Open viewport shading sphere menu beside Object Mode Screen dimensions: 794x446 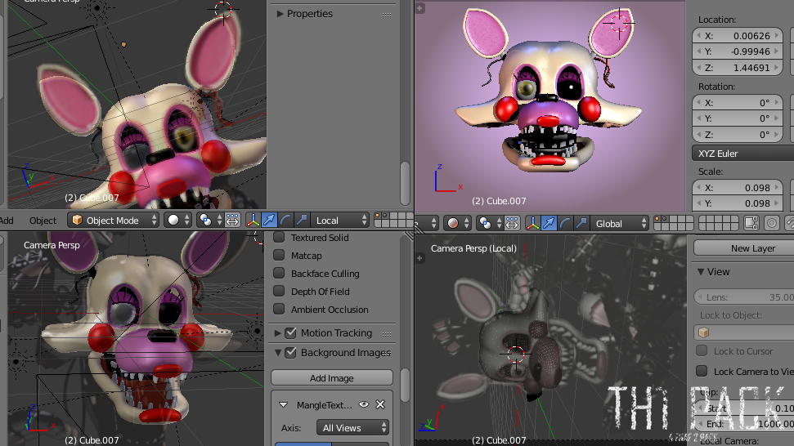179,220
